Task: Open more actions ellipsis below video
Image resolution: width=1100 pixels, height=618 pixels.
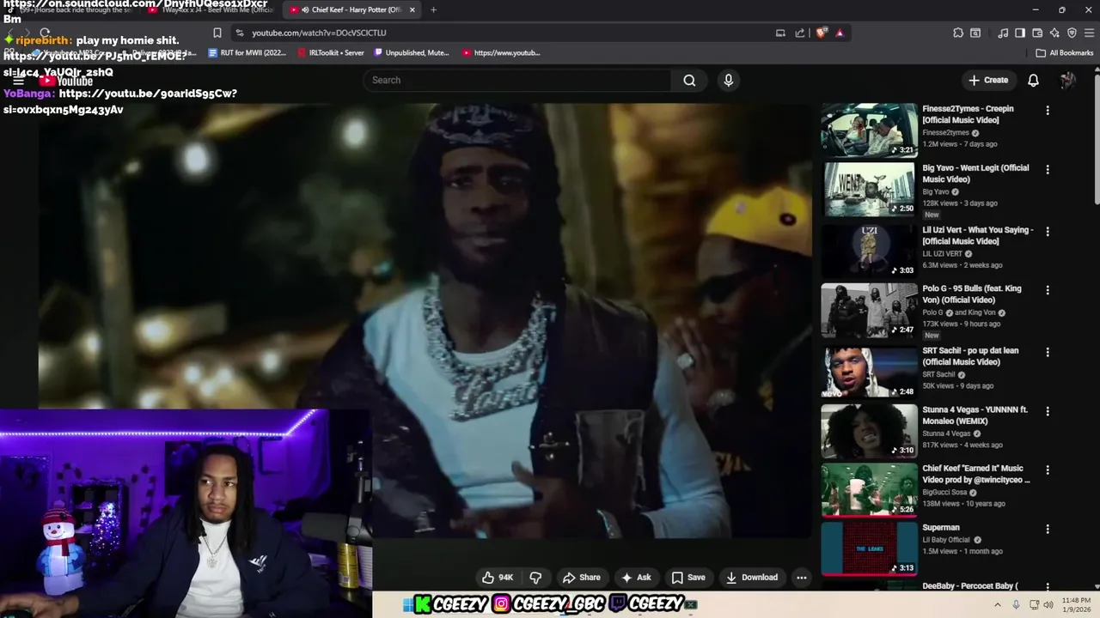Action: point(801,578)
